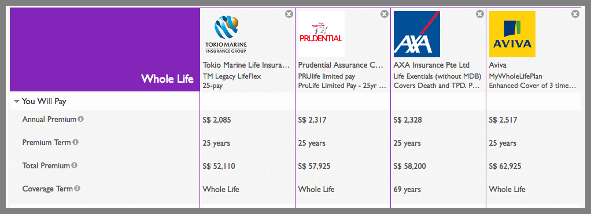The image size is (591, 214).
Task: Click the Prudential logo
Action: click(321, 34)
